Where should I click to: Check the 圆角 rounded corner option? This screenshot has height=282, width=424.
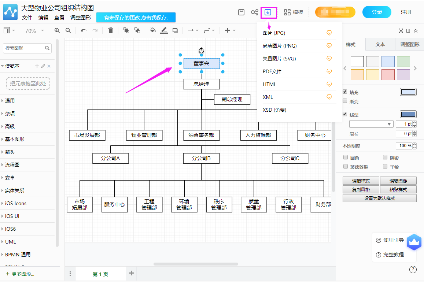pos(345,157)
